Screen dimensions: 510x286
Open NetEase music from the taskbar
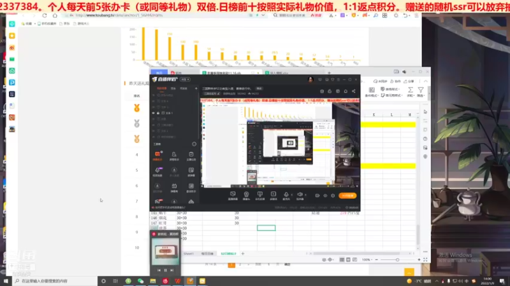pos(165,281)
